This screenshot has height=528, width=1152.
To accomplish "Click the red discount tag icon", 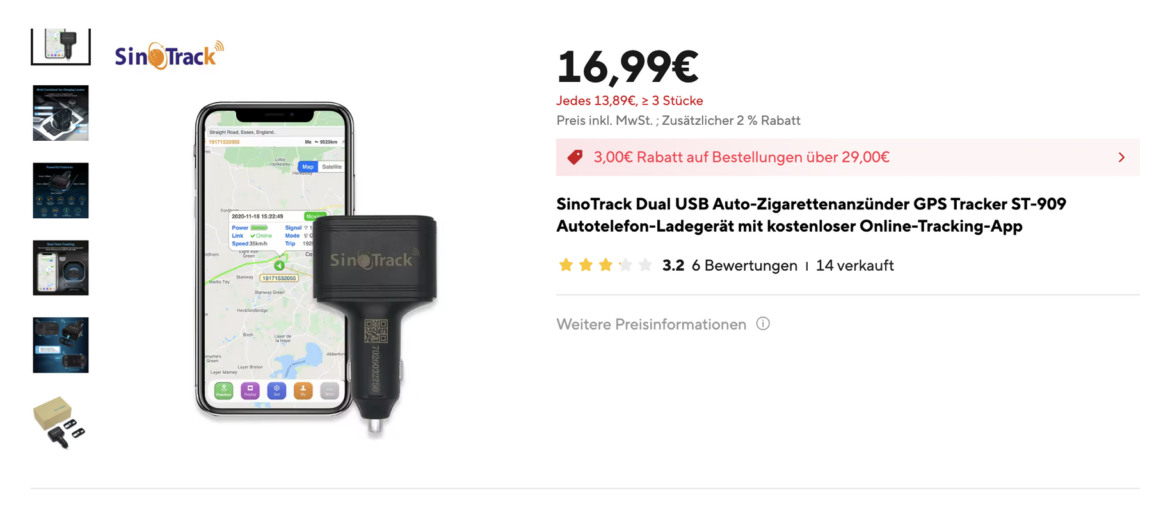I will [x=575, y=157].
